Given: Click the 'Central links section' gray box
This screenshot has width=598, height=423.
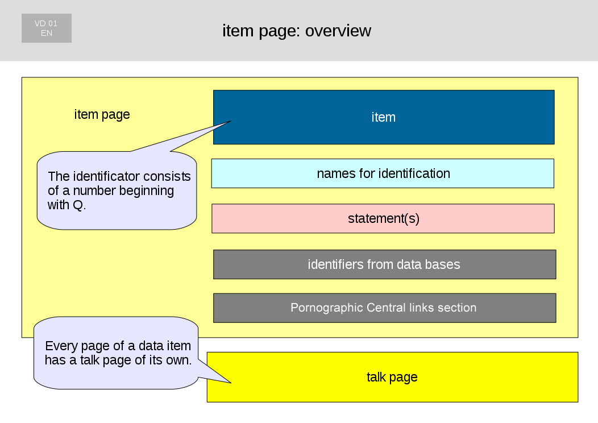Looking at the screenshot, I should [x=384, y=308].
